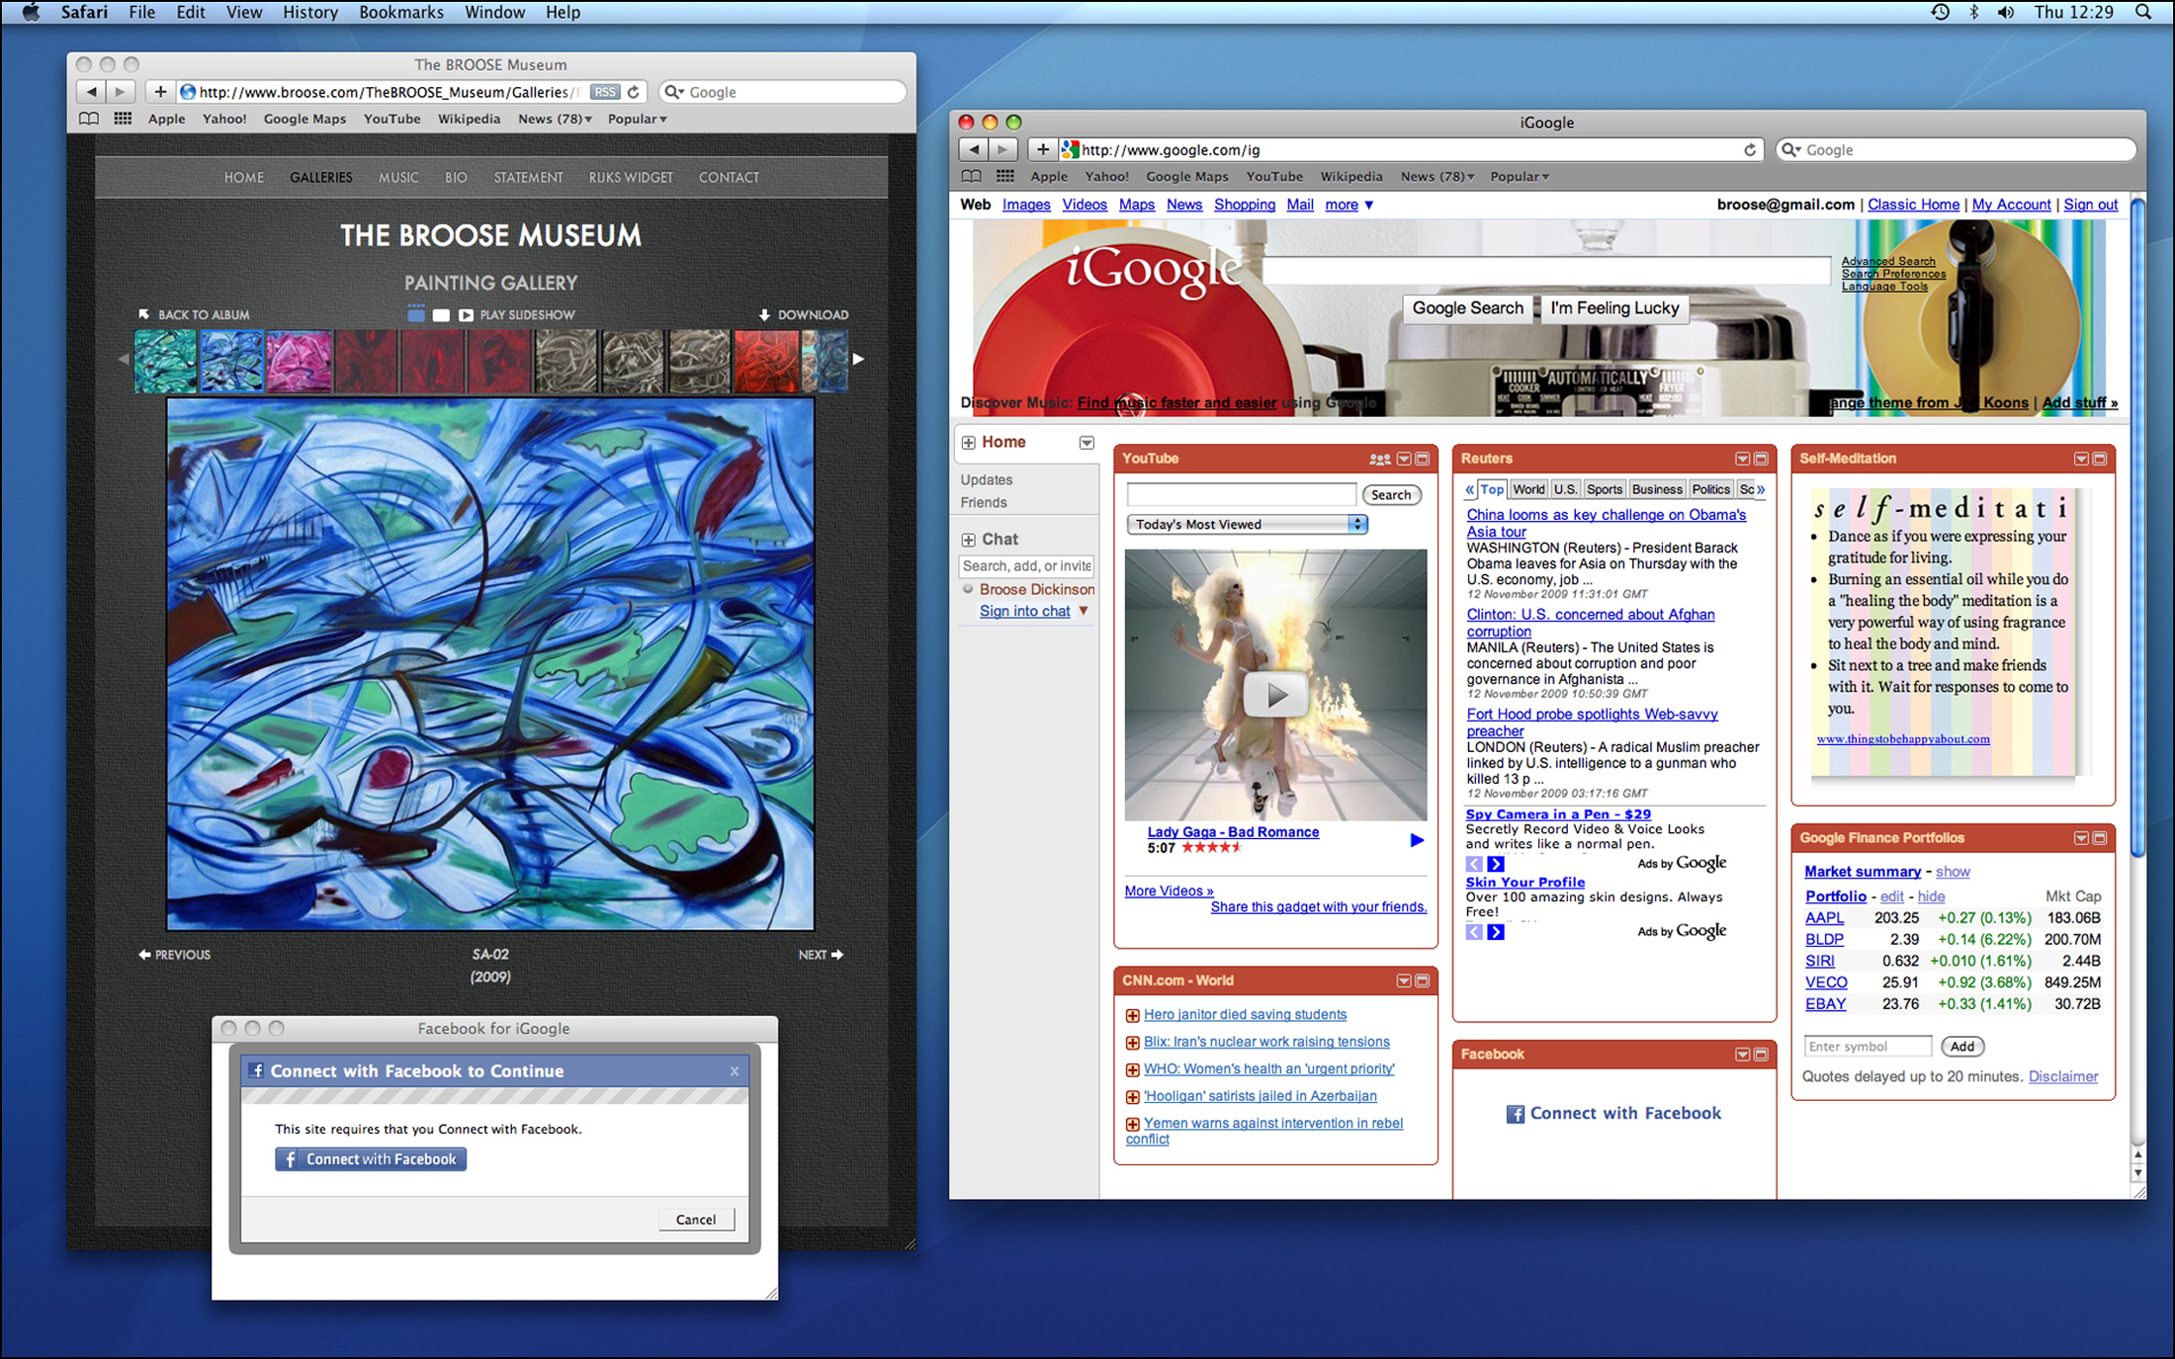
Task: Open the Bookmarks menu in menu bar
Action: [400, 13]
